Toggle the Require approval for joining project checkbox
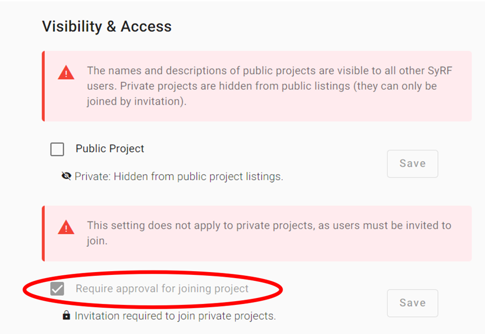This screenshot has width=485, height=334. click(x=57, y=289)
